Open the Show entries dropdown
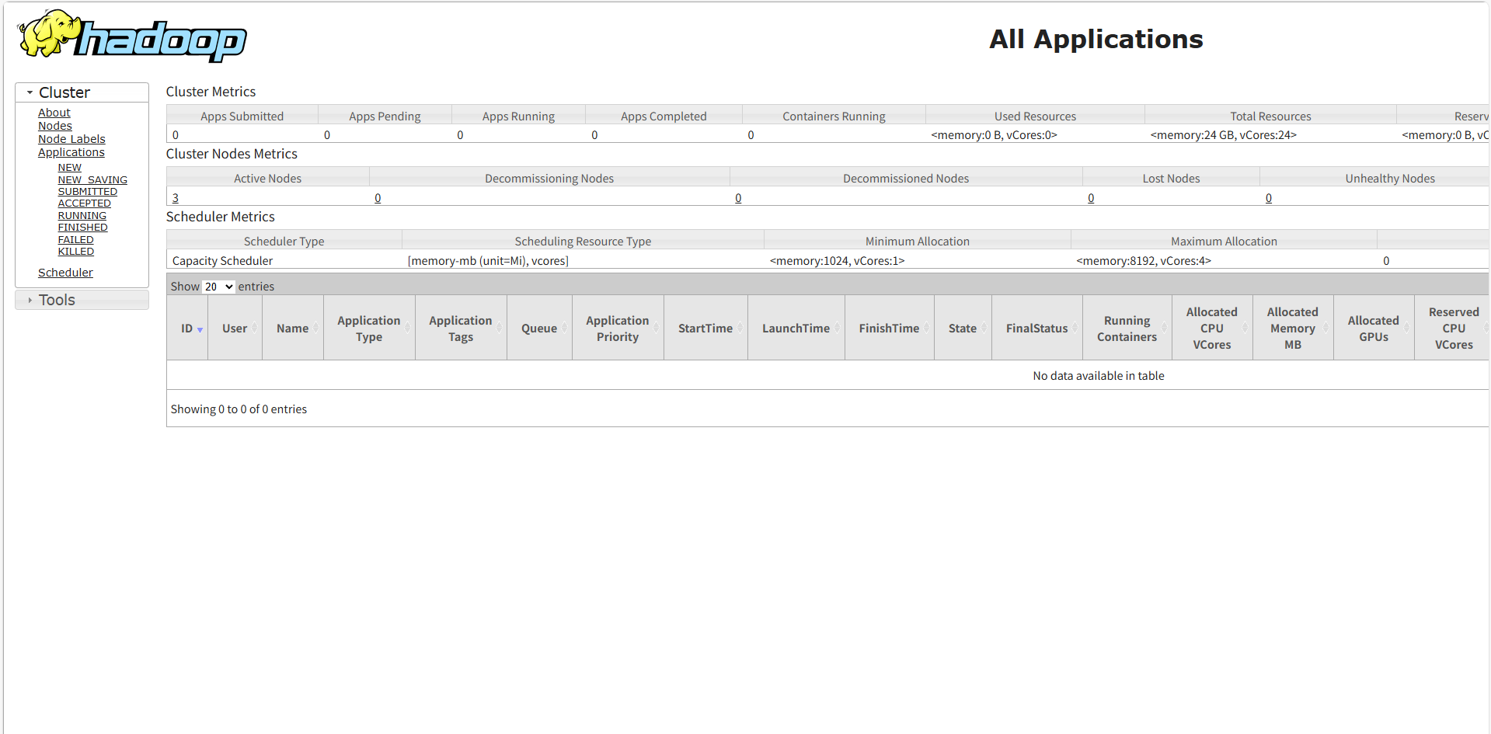This screenshot has width=1491, height=734. [218, 287]
